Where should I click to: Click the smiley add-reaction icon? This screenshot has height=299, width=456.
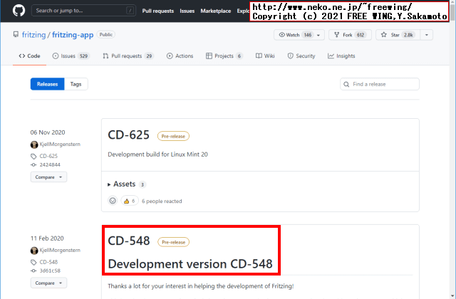click(x=113, y=201)
